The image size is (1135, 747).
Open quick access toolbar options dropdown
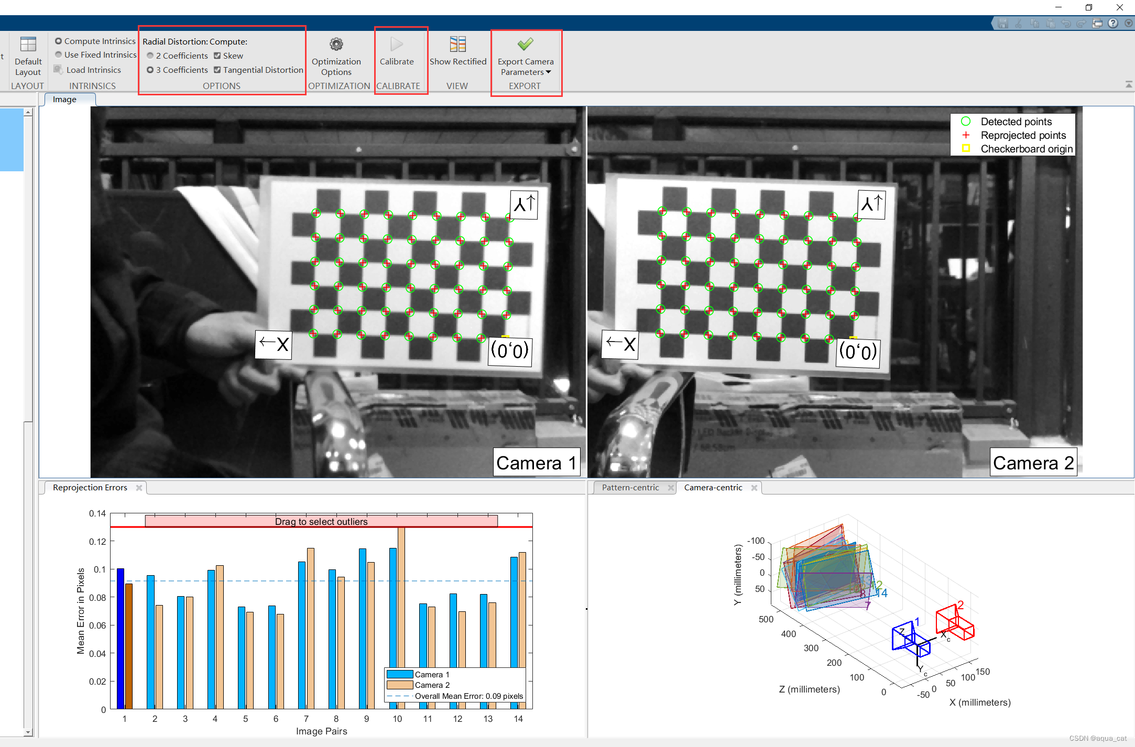1128,23
